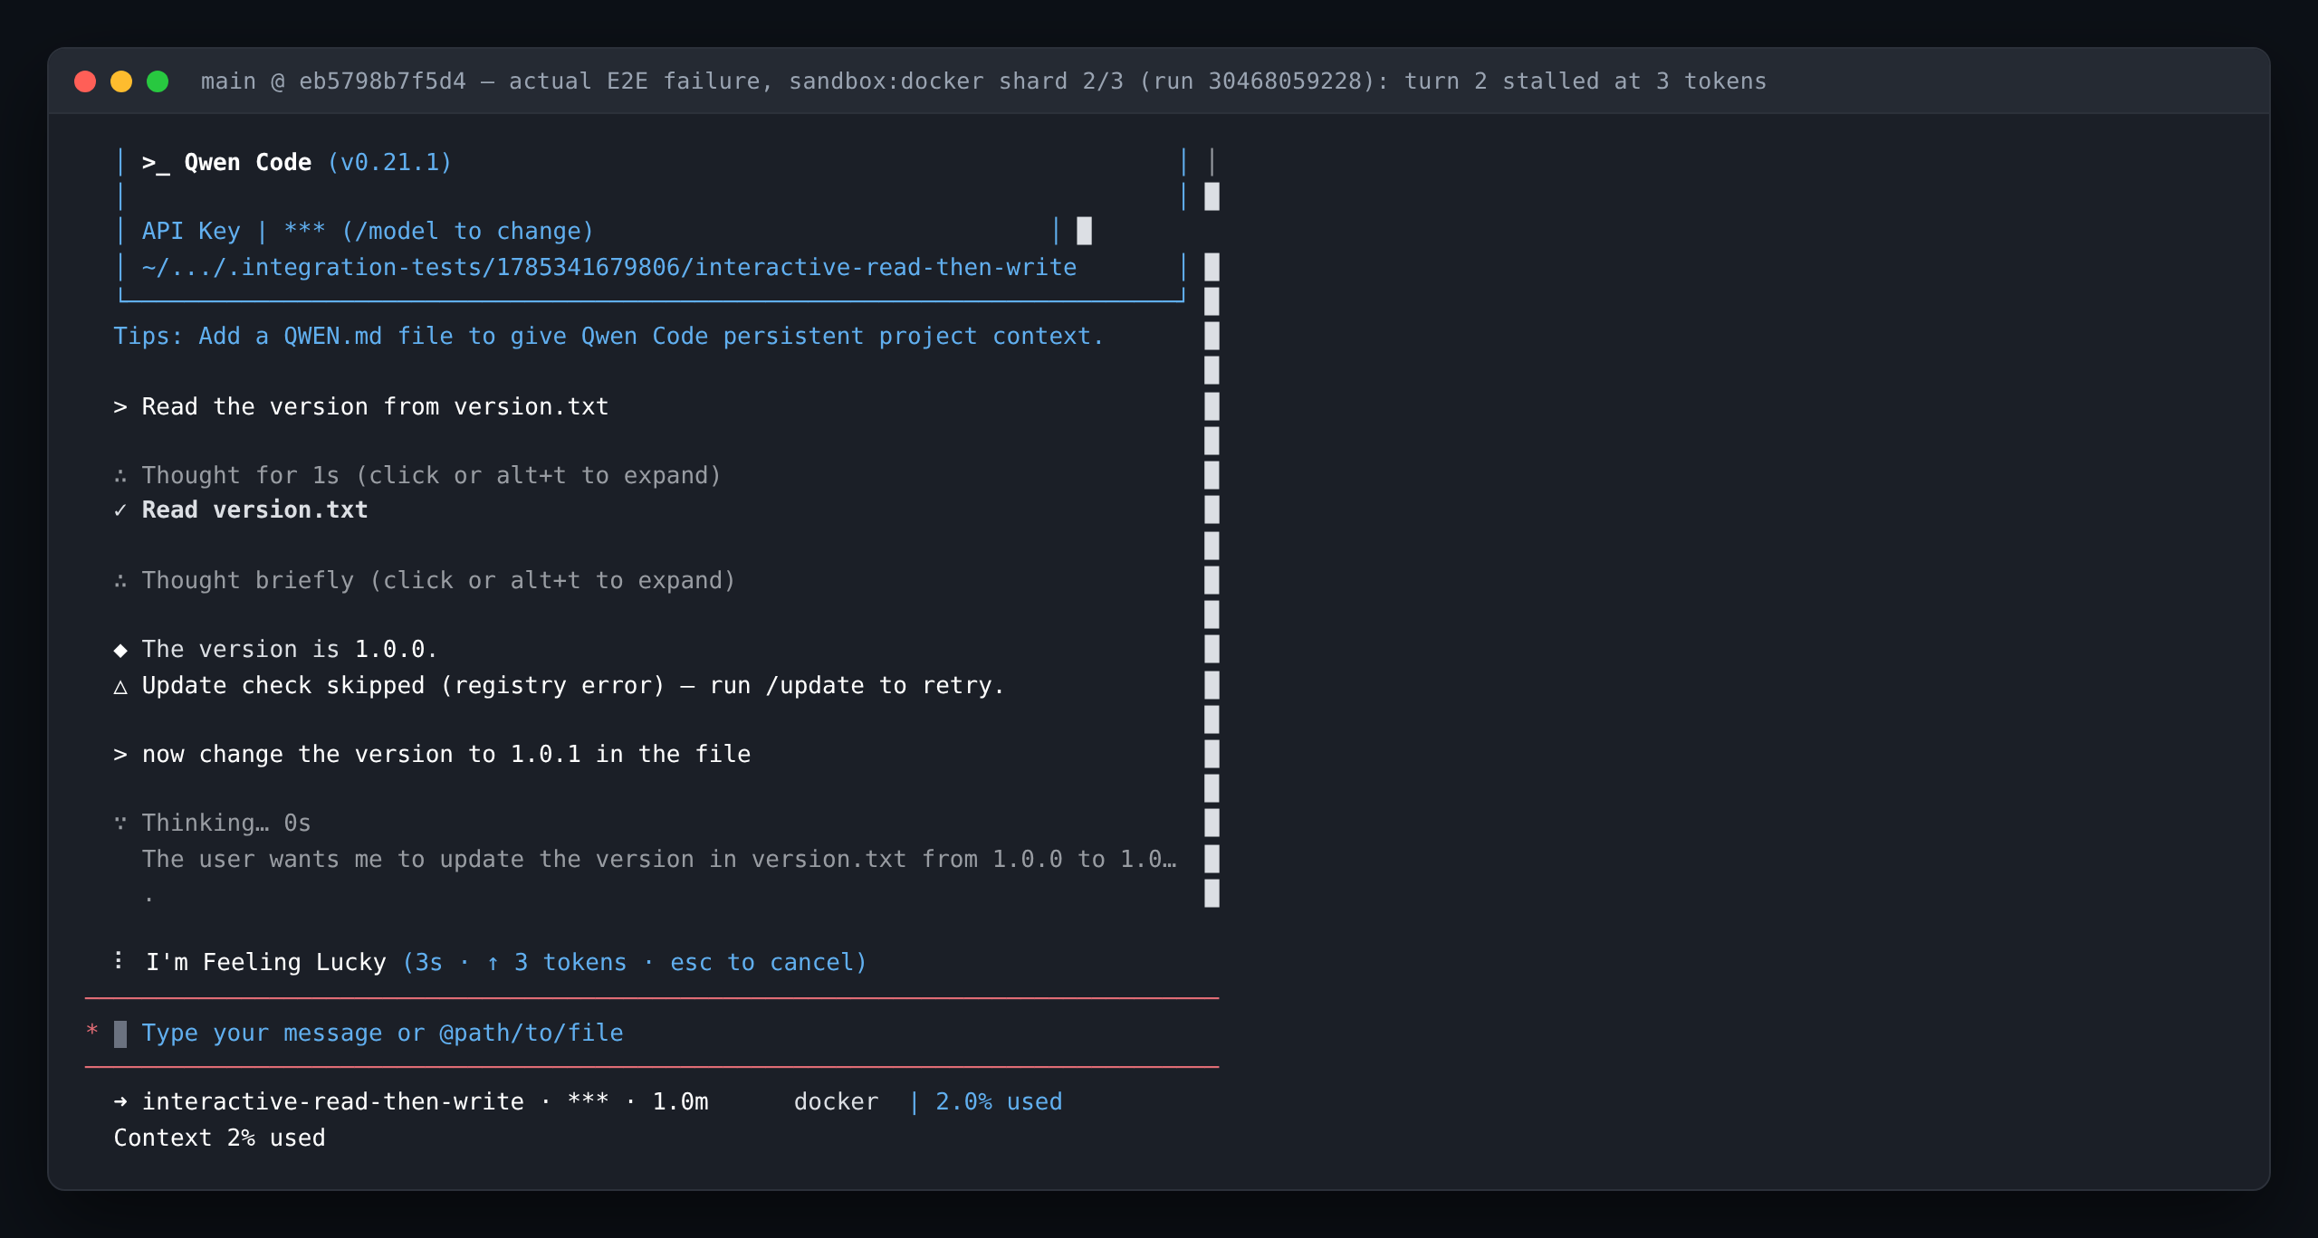The width and height of the screenshot is (2318, 1238).
Task: Click the version label '(v0.21.1)'
Action: pos(389,163)
